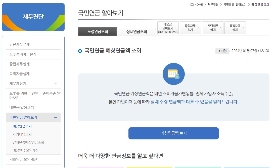Image resolution: width=276 pixels, height=168 pixels.
Task: Click HOME breadcrumb link
Action: click(199, 5)
